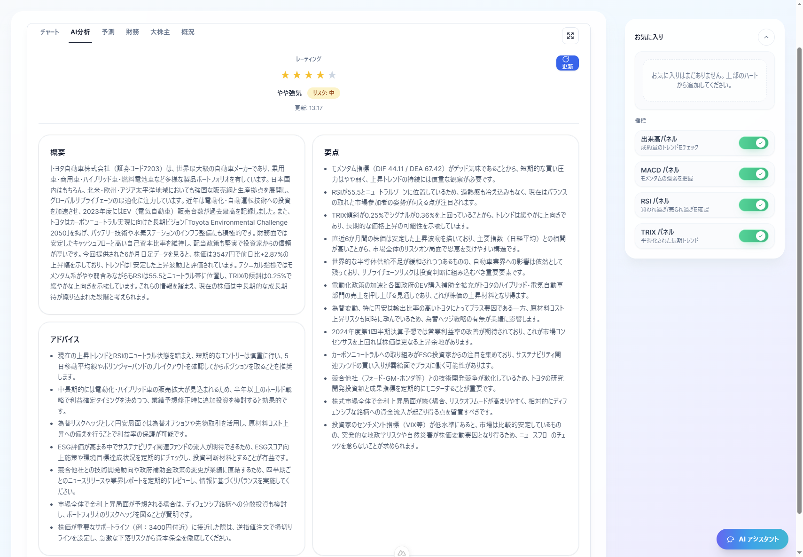Screen dimensions: 803x557
Task: Click the watermark logo below the 要点 panel
Action: pos(402,553)
